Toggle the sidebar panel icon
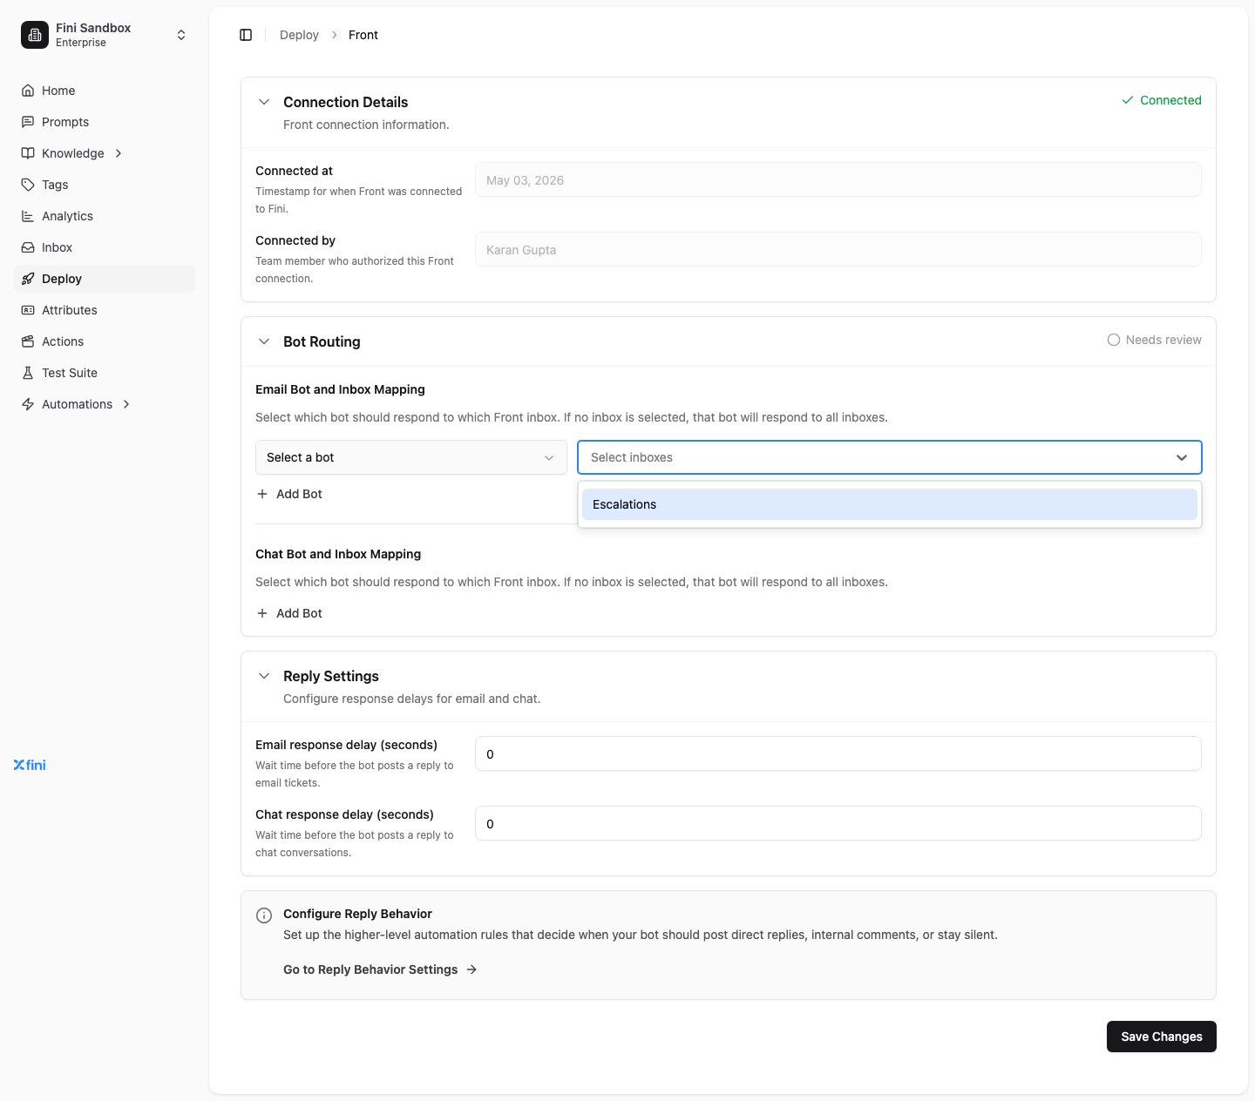 [246, 35]
